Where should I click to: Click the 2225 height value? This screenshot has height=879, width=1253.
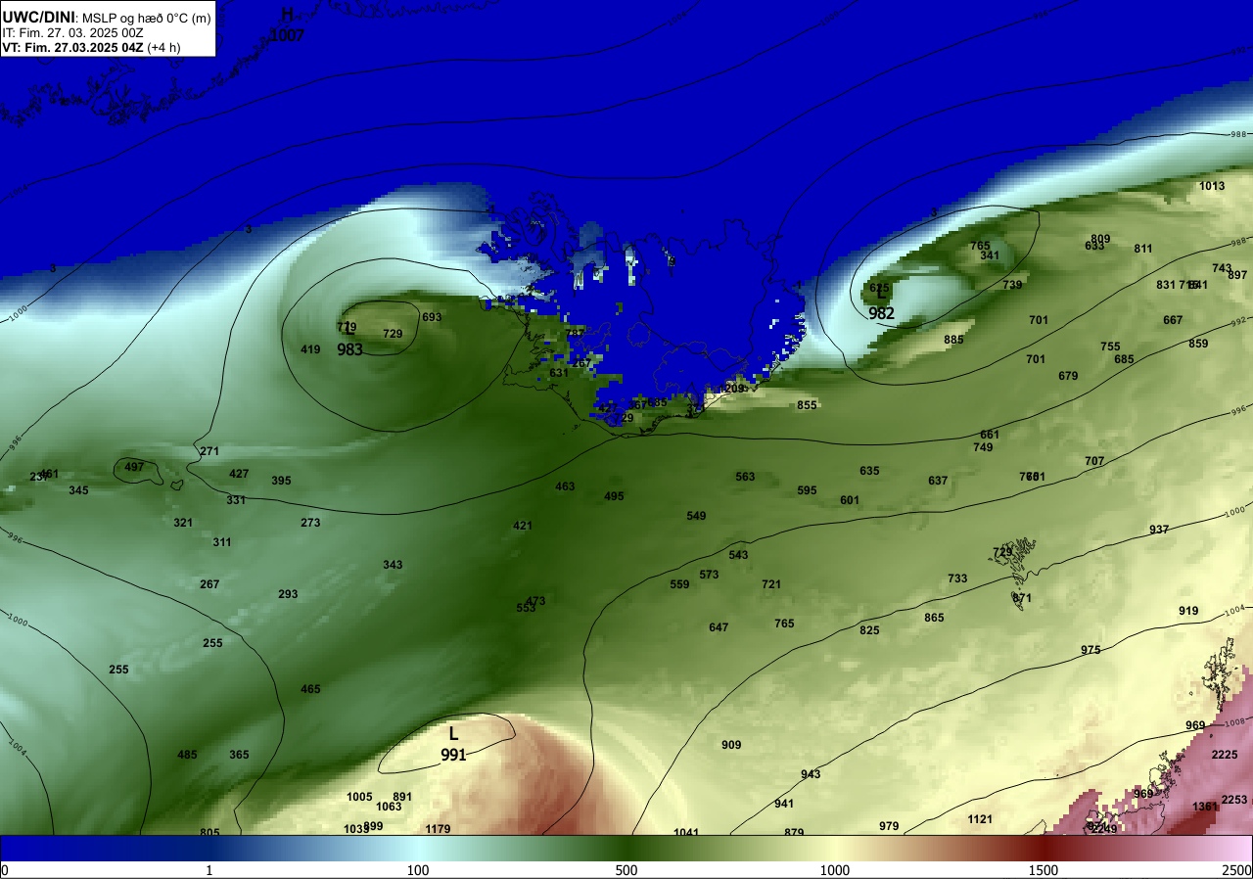coord(1225,755)
